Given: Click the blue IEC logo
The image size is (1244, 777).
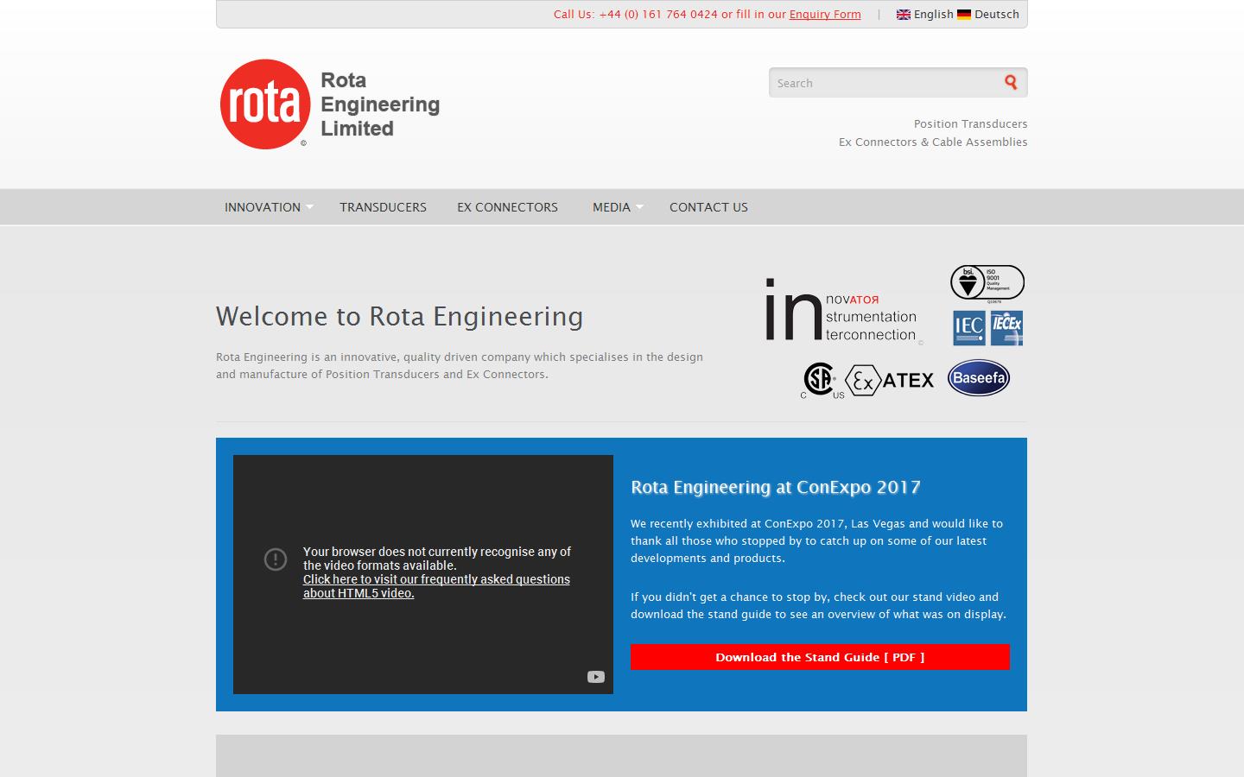Looking at the screenshot, I should 969,328.
